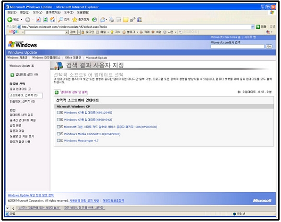Open Windows Update privacy statement link
The height and width of the screenshot is (222, 281).
(31, 195)
